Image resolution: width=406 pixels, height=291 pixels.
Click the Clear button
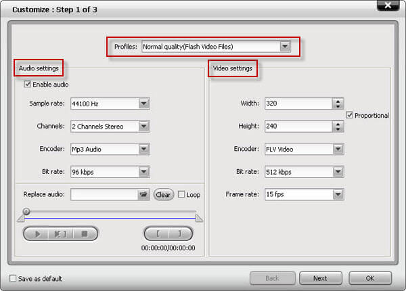(163, 195)
